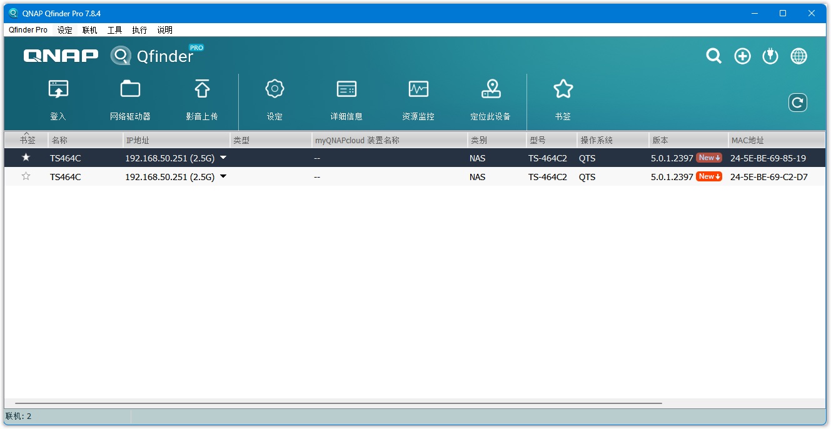Click the power plug icon
This screenshot has width=831, height=429.
(770, 56)
